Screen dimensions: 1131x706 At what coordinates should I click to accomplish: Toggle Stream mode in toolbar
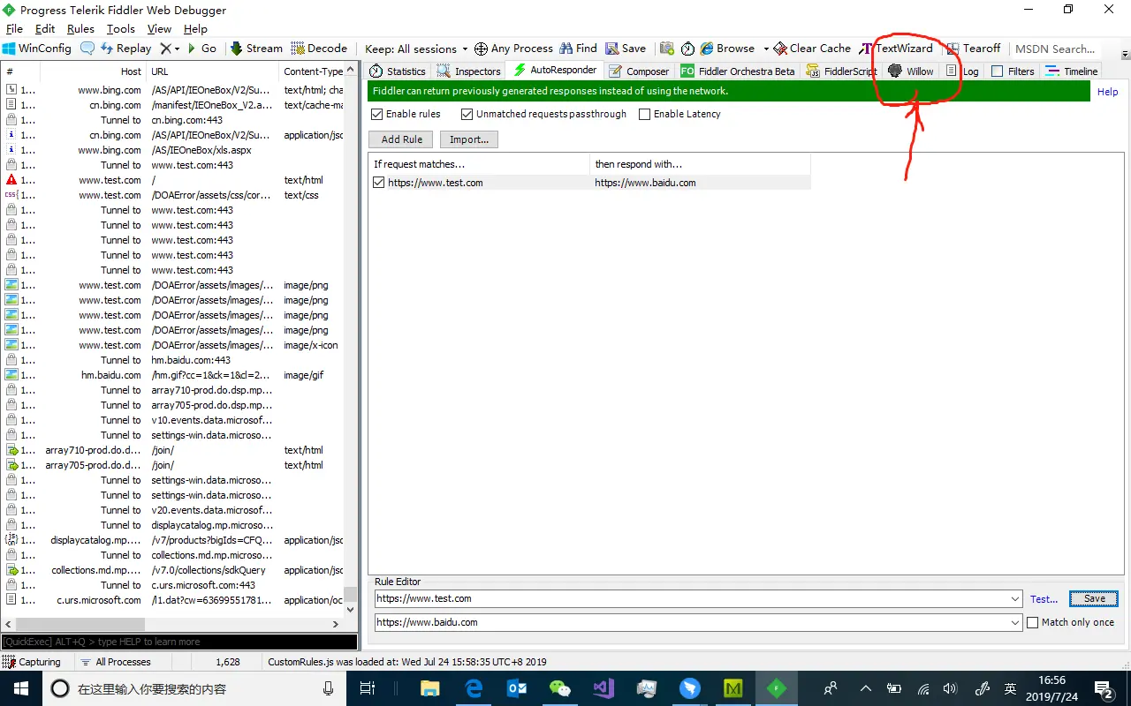point(256,49)
